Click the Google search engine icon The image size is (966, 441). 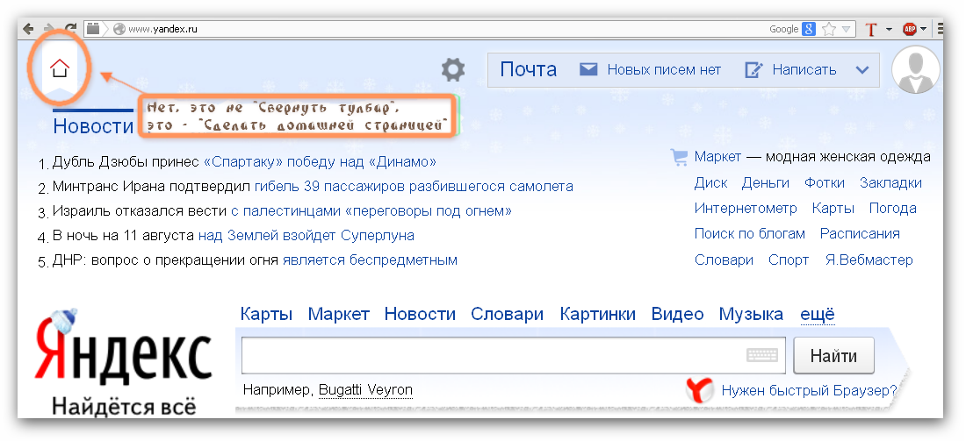click(809, 29)
